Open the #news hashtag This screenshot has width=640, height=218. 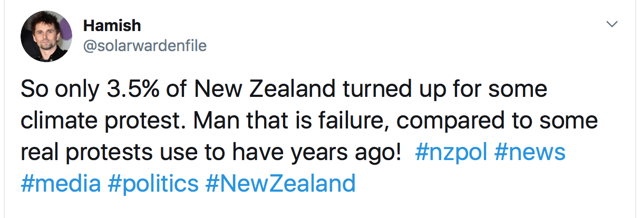(x=529, y=153)
